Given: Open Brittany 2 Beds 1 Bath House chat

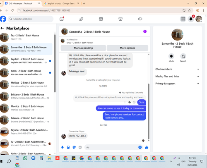Looking at the screenshot, I should tap(26, 96).
